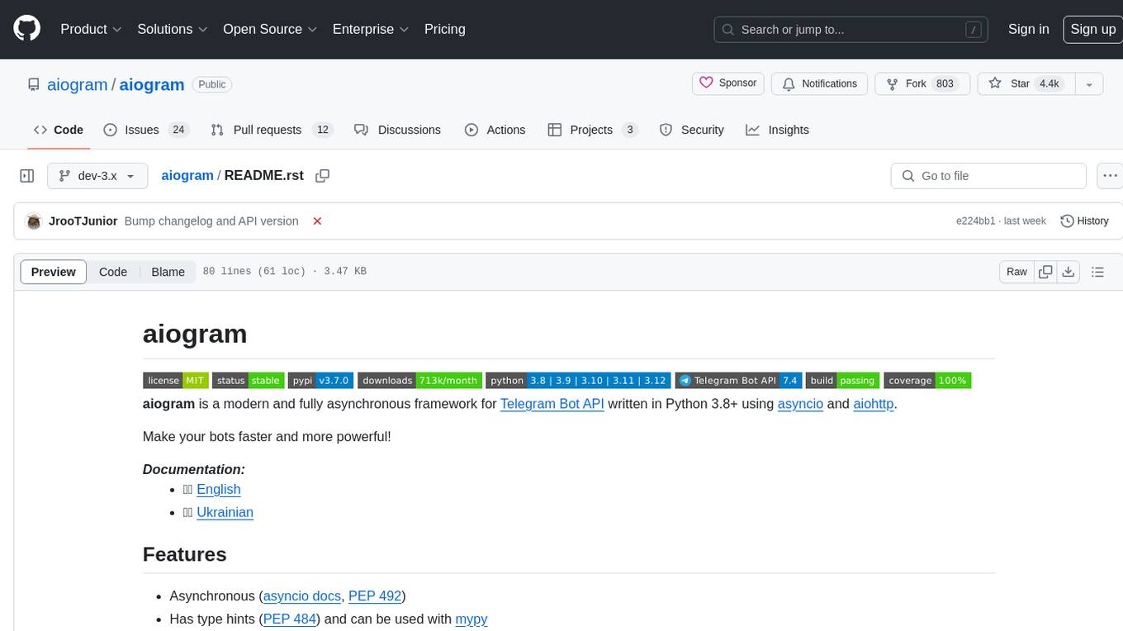Star the aiogram repository
Viewport: 1123px width, 631px height.
(x=1026, y=83)
